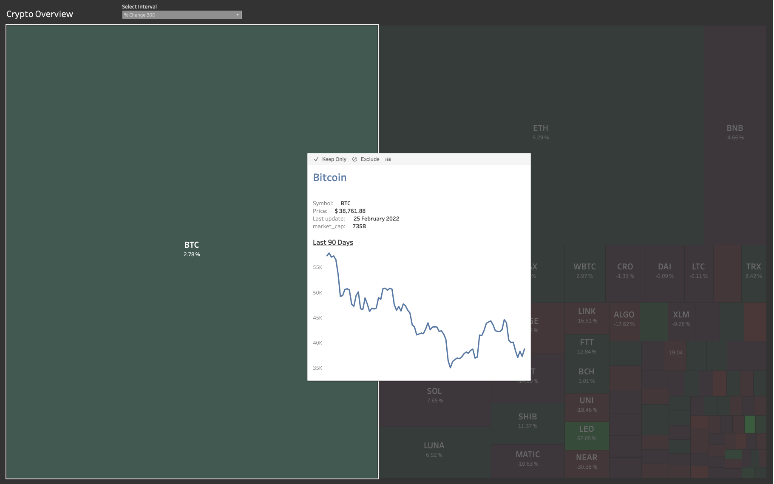Open the View Data grid icon in the tooltip

pyautogui.click(x=388, y=159)
